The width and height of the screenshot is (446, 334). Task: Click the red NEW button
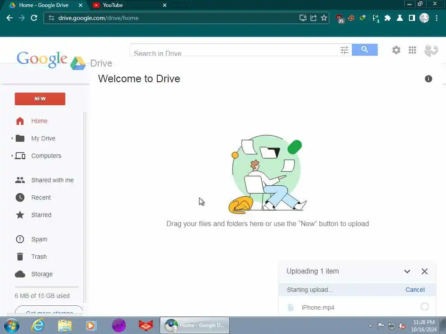coord(40,99)
